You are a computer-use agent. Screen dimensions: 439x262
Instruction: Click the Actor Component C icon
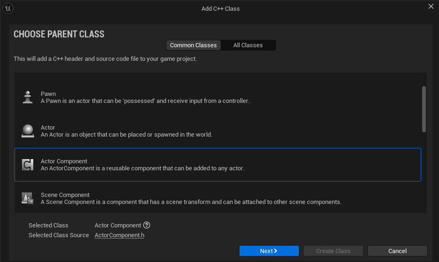[28, 165]
